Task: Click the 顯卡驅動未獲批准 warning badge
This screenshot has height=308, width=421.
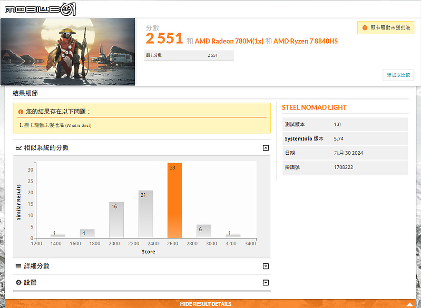Action: (386, 27)
